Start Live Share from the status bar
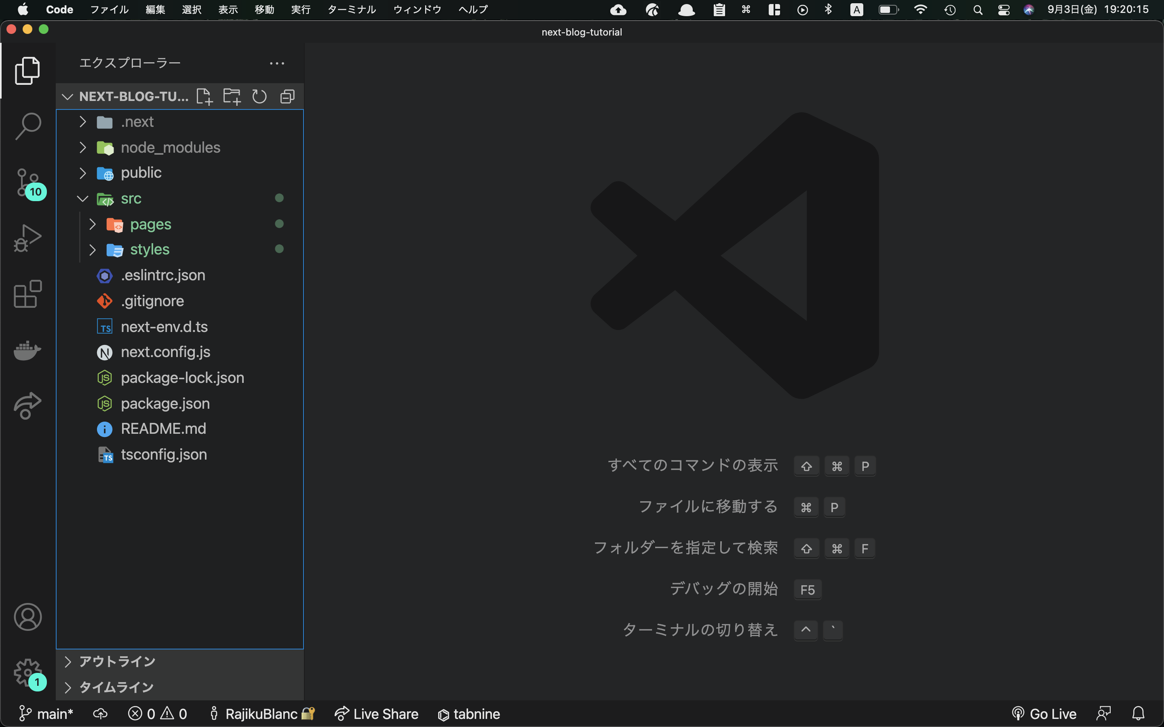The height and width of the screenshot is (727, 1164). click(x=376, y=714)
